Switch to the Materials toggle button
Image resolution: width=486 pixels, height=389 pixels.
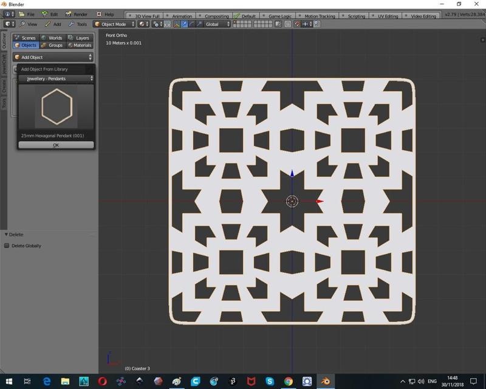point(80,45)
